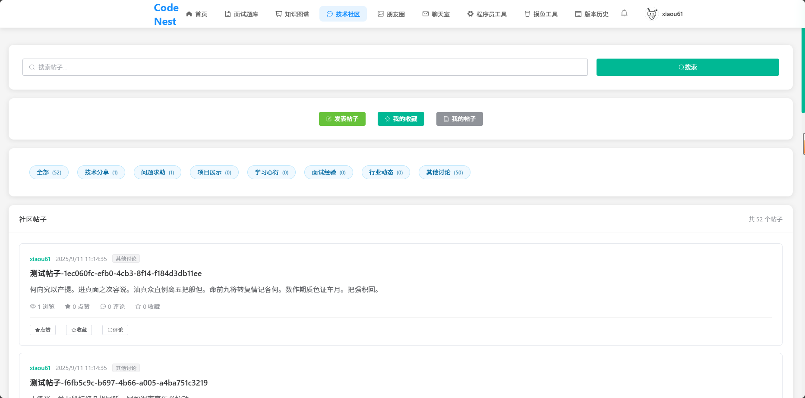Click the xiaou61 user avatar icon
Viewport: 805px width, 398px height.
point(652,14)
